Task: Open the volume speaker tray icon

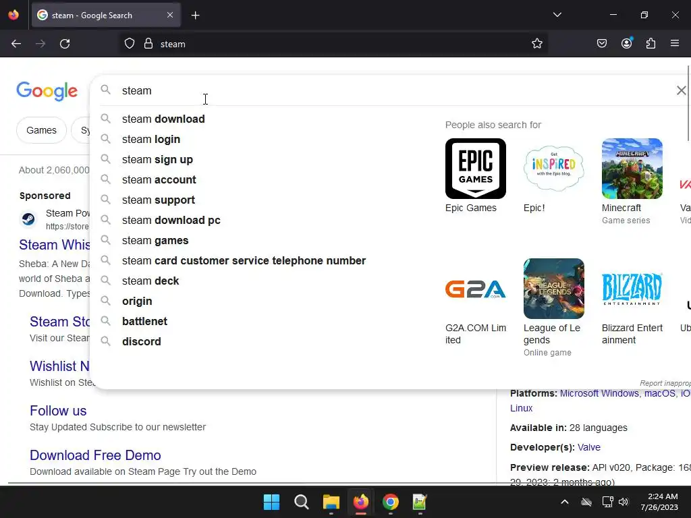Action: 623,502
